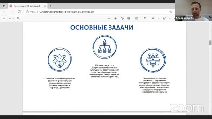212x119 pixels.
Task: Select Александр's participant video thumbnail
Action: pyautogui.click(x=193, y=10)
